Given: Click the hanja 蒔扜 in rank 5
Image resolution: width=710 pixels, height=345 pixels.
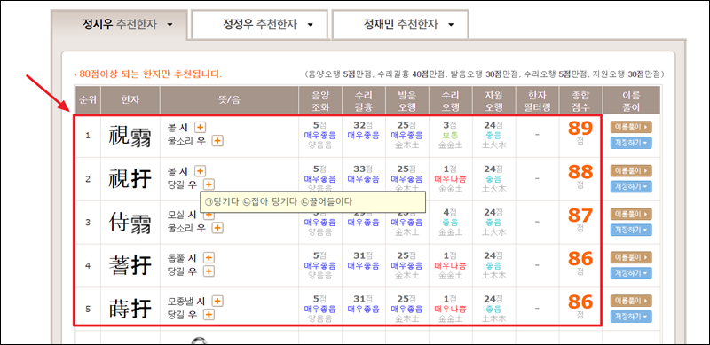Looking at the screenshot, I should pyautogui.click(x=130, y=310).
